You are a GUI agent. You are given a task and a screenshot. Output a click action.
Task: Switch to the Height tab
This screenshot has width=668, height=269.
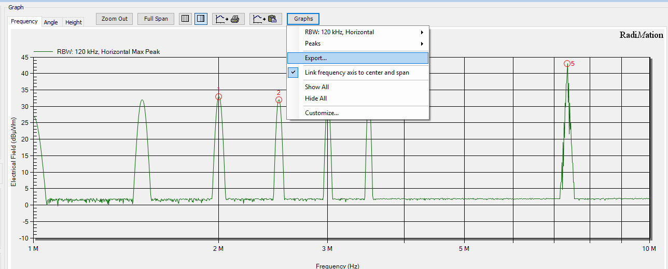(73, 22)
